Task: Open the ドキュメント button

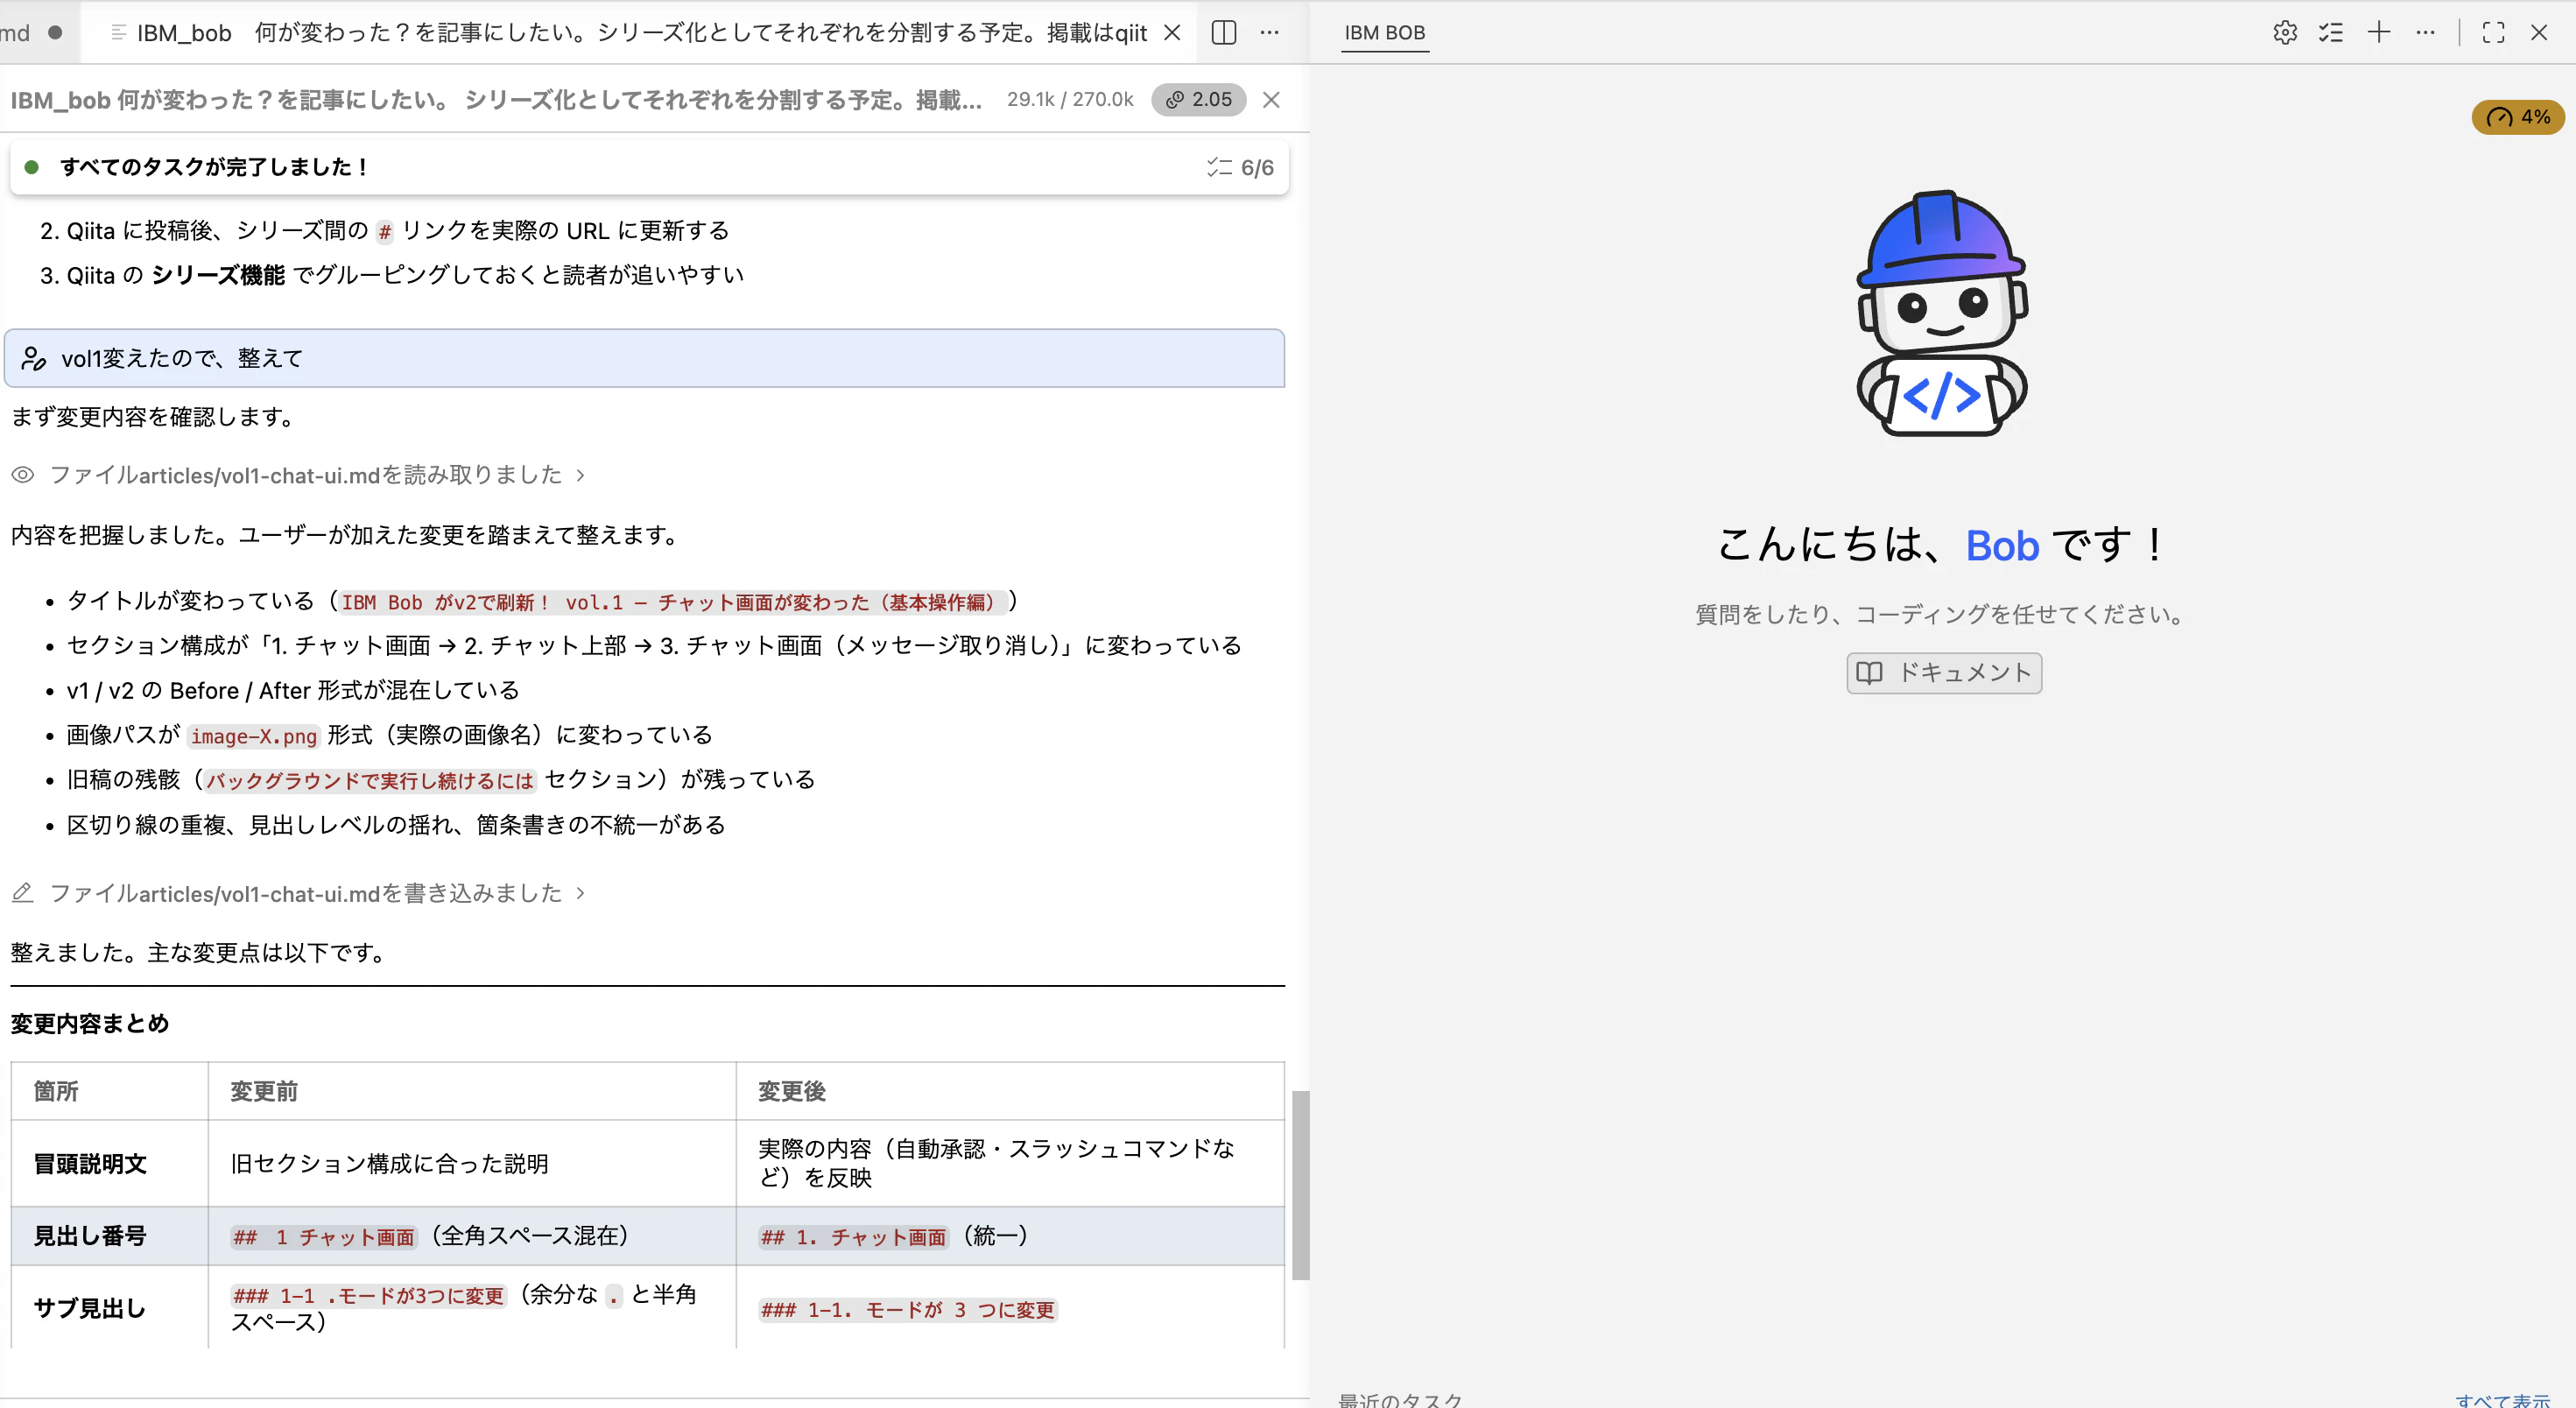Action: click(1943, 672)
